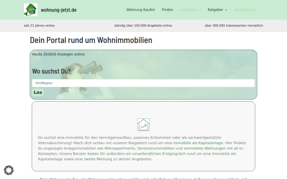This screenshot has height=179, width=287.
Task: Open the Seniorenummobilien link
Action: pos(156,148)
